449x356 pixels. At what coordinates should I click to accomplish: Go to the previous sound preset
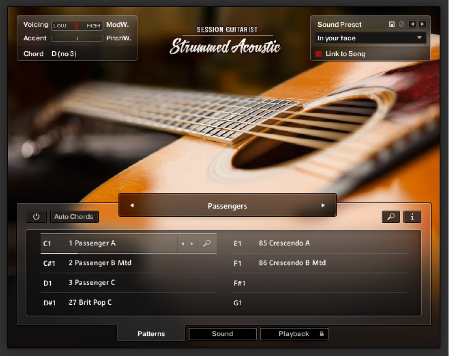412,24
